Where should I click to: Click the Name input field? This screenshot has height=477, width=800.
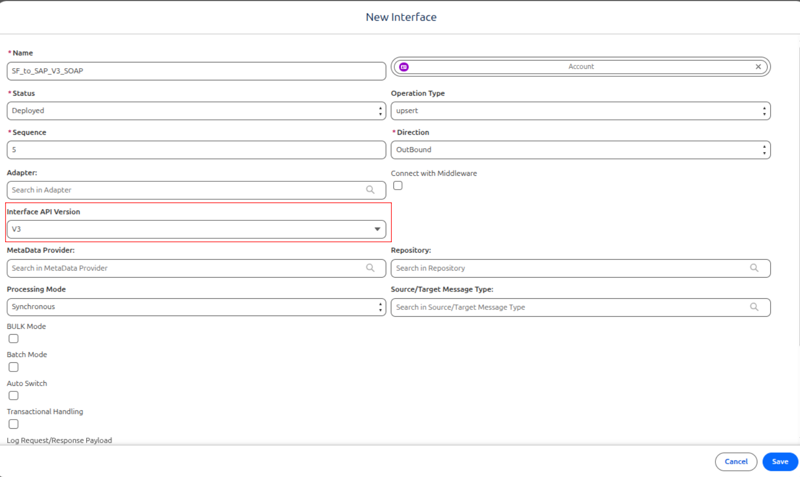pos(196,71)
